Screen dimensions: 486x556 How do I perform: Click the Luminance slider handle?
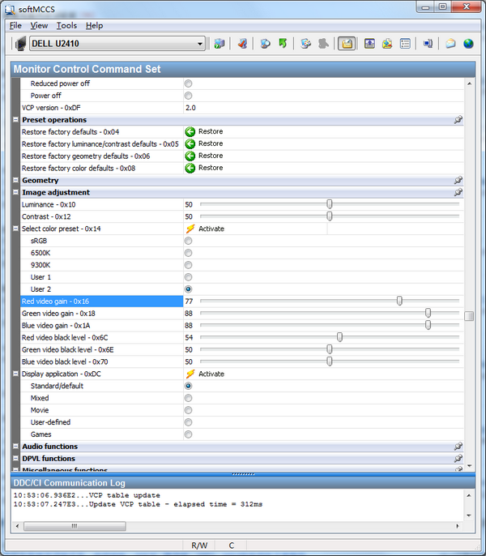click(330, 204)
